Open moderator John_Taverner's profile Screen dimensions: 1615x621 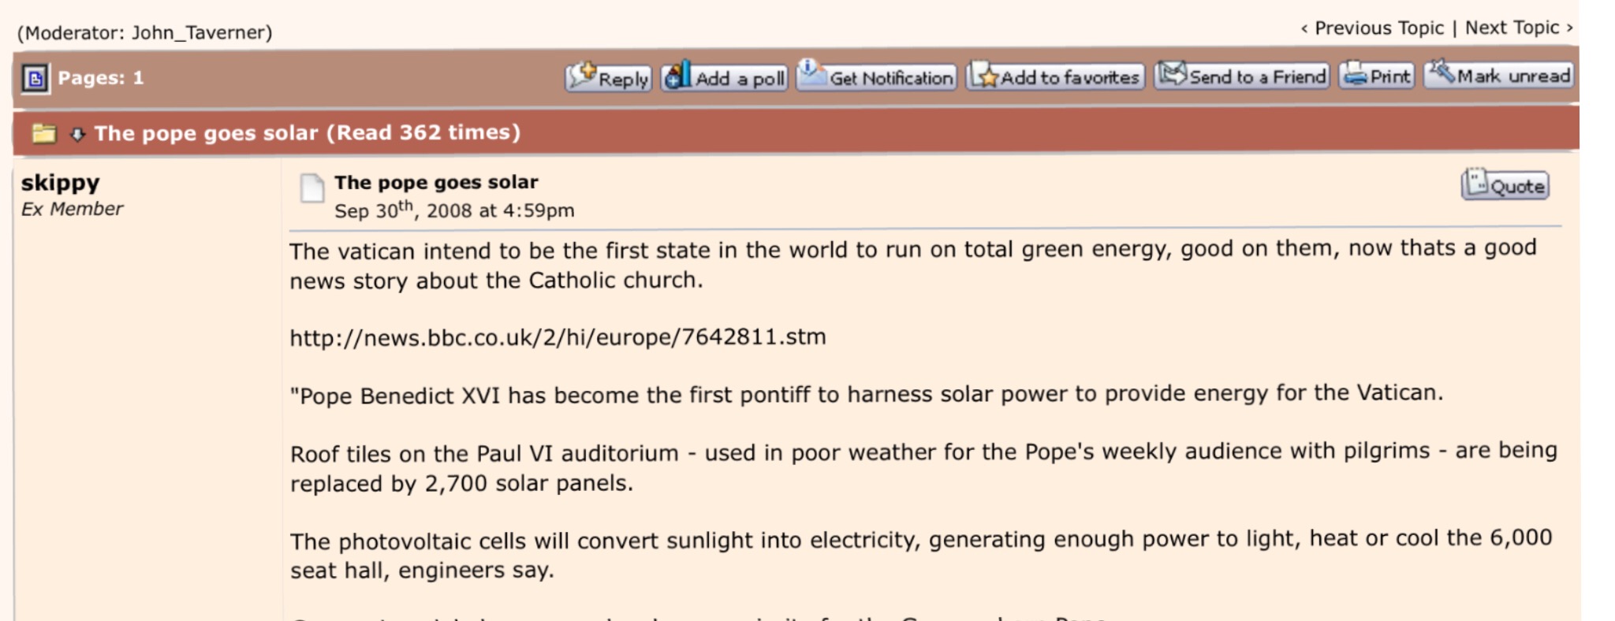coord(200,32)
